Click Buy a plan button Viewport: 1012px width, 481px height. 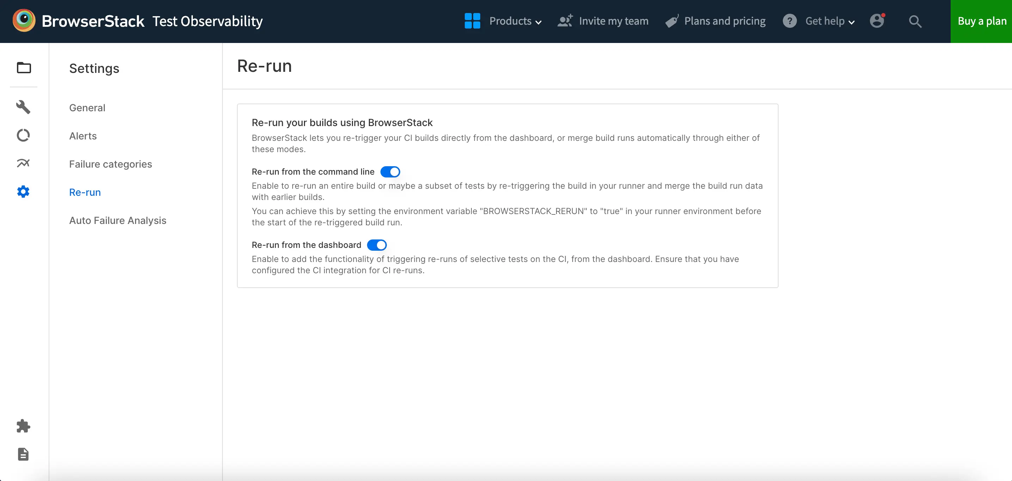981,21
